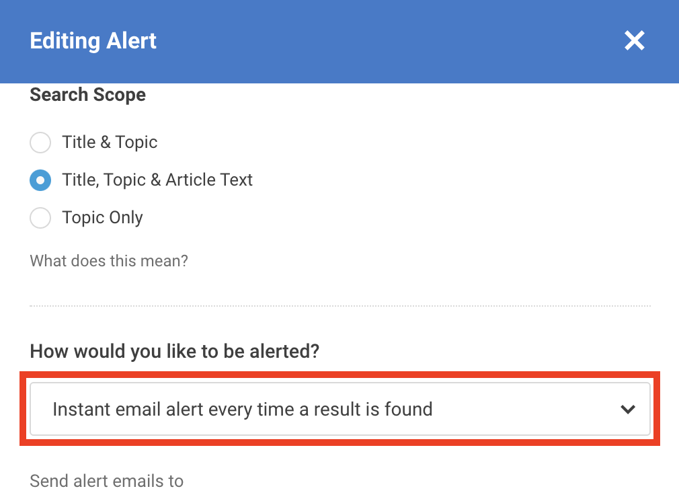Click the "Title, Topic & Article Text" label
Viewport: 679px width, 497px height.
pos(157,180)
